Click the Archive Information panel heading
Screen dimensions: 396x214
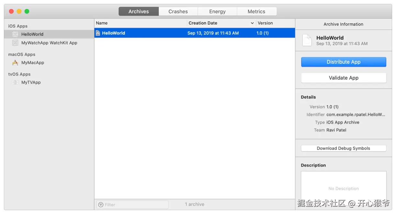(344, 24)
